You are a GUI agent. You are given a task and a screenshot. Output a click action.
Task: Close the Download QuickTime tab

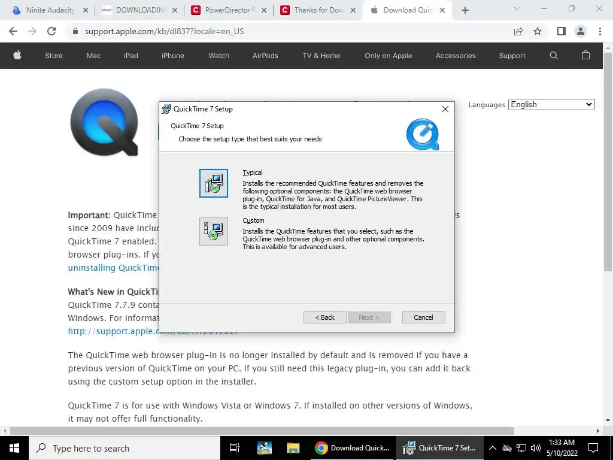tap(442, 11)
